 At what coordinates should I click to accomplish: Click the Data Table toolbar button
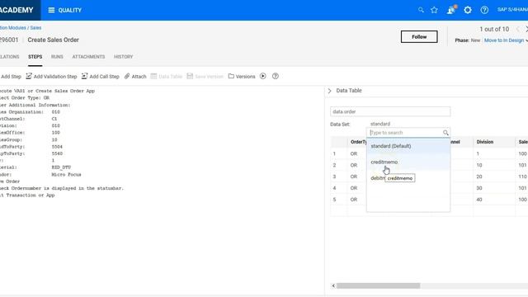tap(166, 77)
